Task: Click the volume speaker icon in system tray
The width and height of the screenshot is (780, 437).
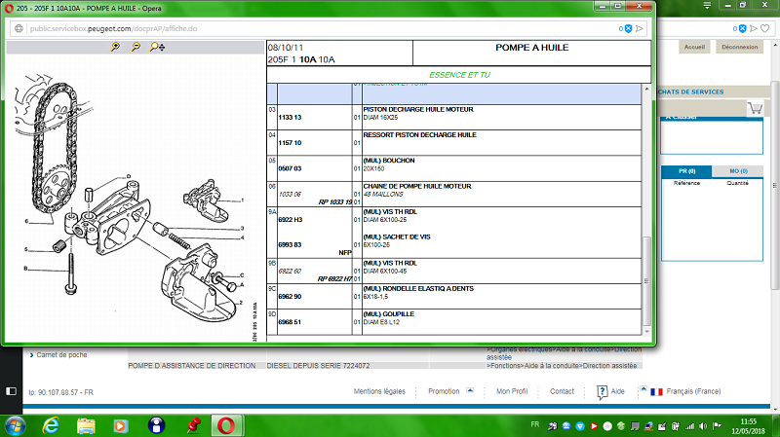Action: pyautogui.click(x=703, y=426)
